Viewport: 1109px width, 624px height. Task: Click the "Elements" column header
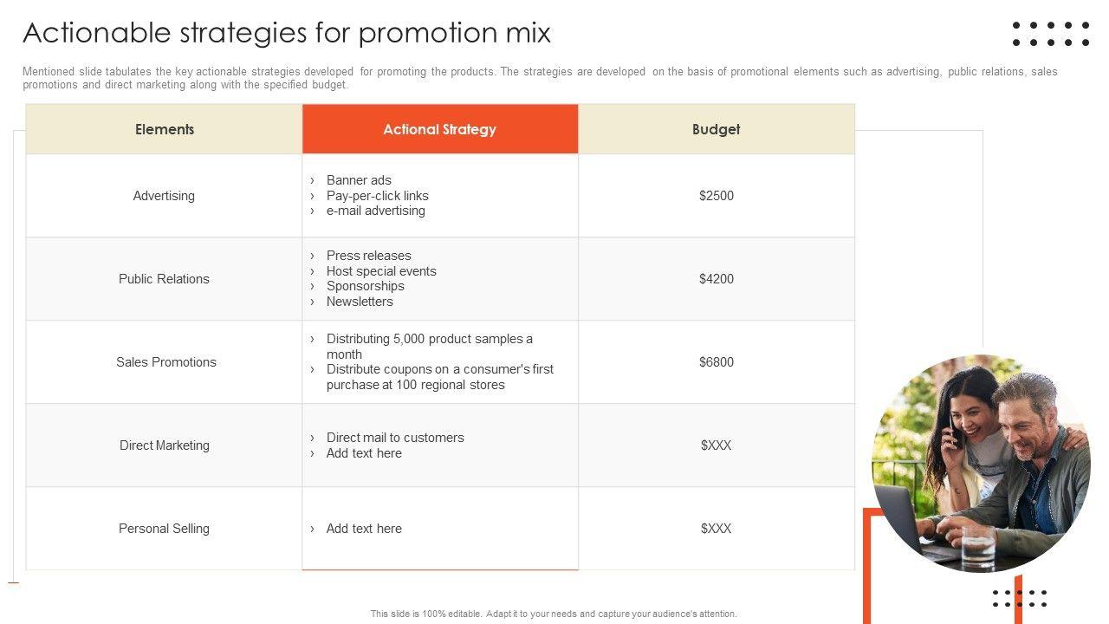point(165,129)
